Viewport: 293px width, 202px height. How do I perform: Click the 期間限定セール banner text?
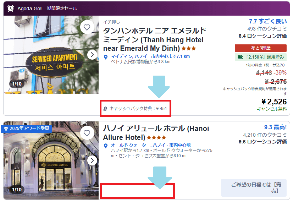point(62,9)
